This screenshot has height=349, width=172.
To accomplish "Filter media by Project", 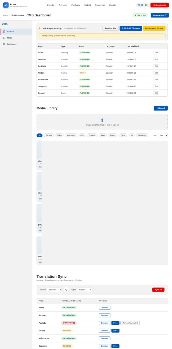I will (113, 135).
